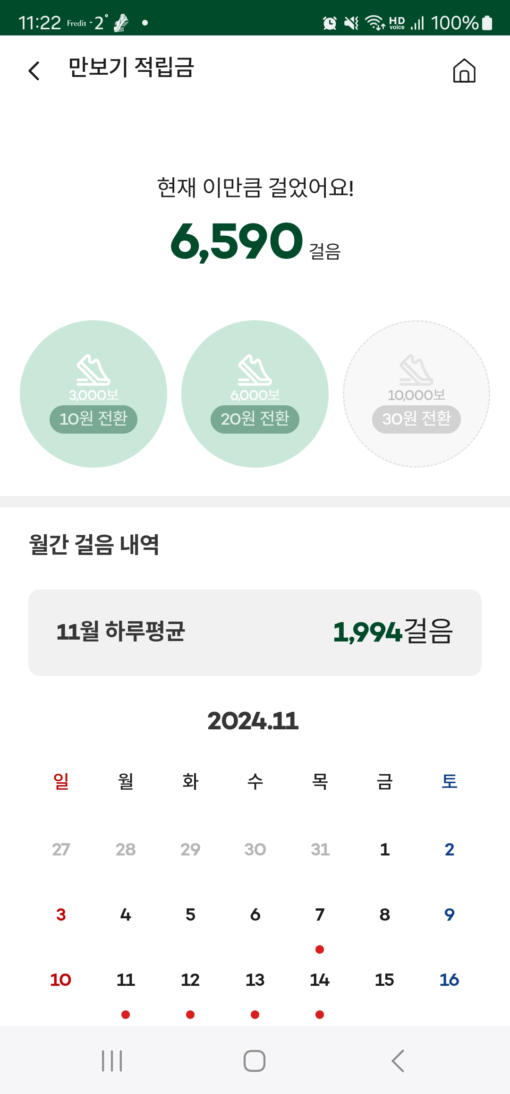510x1094 pixels.
Task: Tap greyed sneaker icon for 10,000보
Action: pos(416,369)
